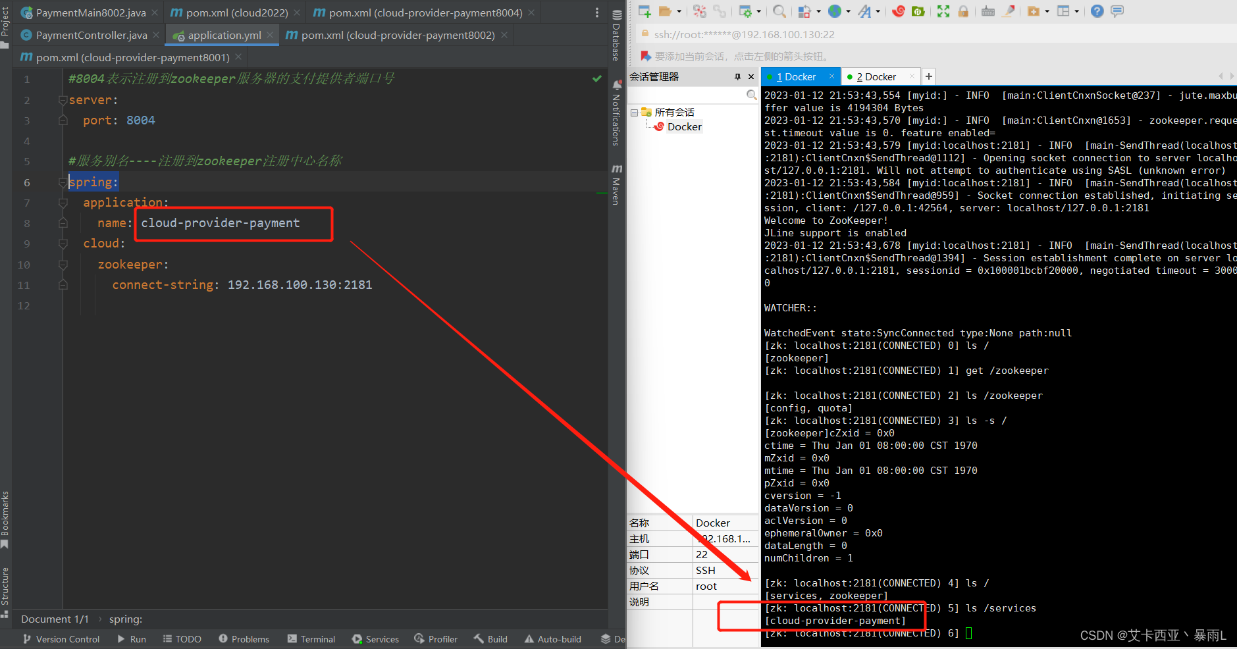Open the Services tool window

pos(375,639)
